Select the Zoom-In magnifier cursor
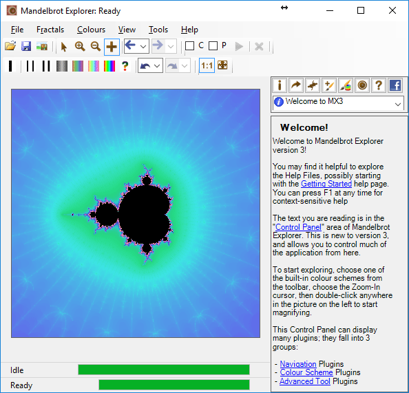Screen dimensions: 409x393 [80, 46]
